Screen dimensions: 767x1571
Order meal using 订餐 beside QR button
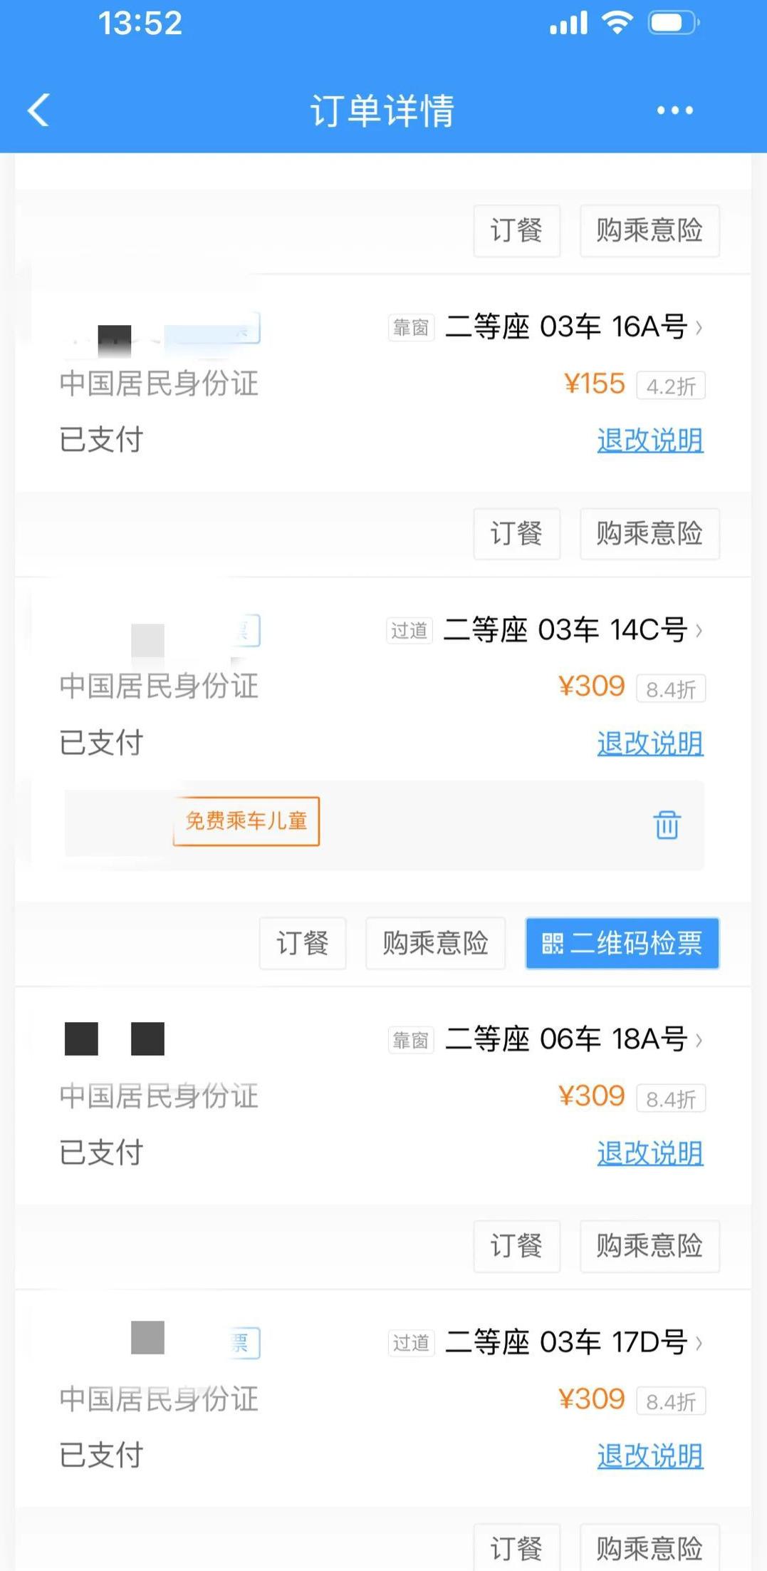302,943
